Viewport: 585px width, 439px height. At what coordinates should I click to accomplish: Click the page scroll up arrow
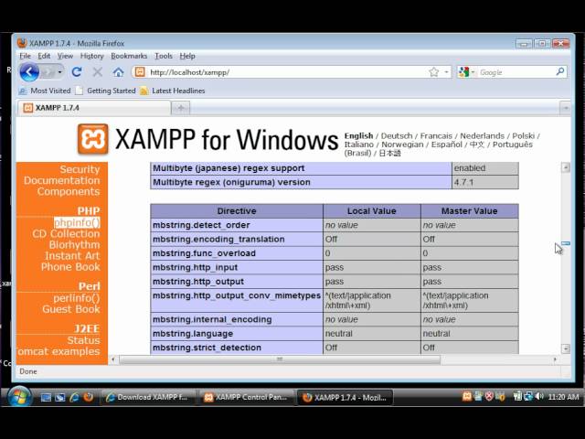point(566,167)
